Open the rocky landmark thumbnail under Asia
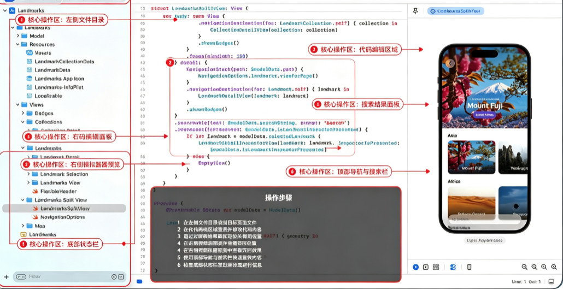The image size is (563, 290). coord(513,157)
